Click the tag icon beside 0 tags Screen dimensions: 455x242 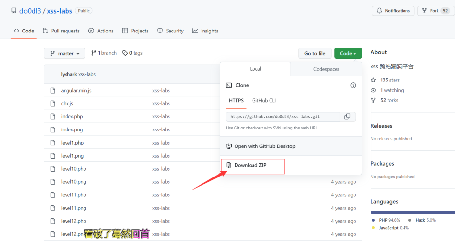click(x=125, y=53)
